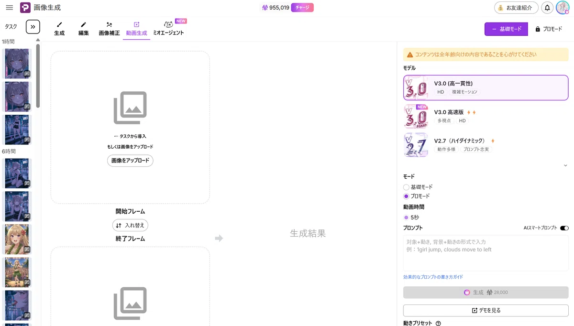Expand the task panel with double-chevron

point(33,27)
